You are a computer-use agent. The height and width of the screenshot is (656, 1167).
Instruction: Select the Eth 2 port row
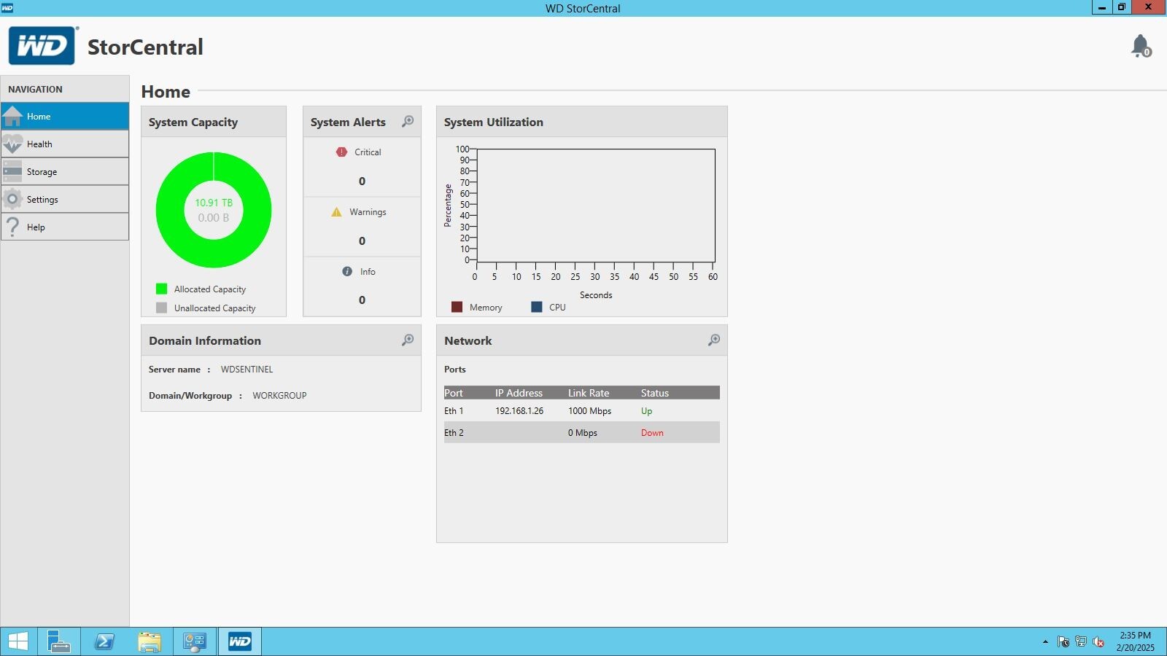582,432
